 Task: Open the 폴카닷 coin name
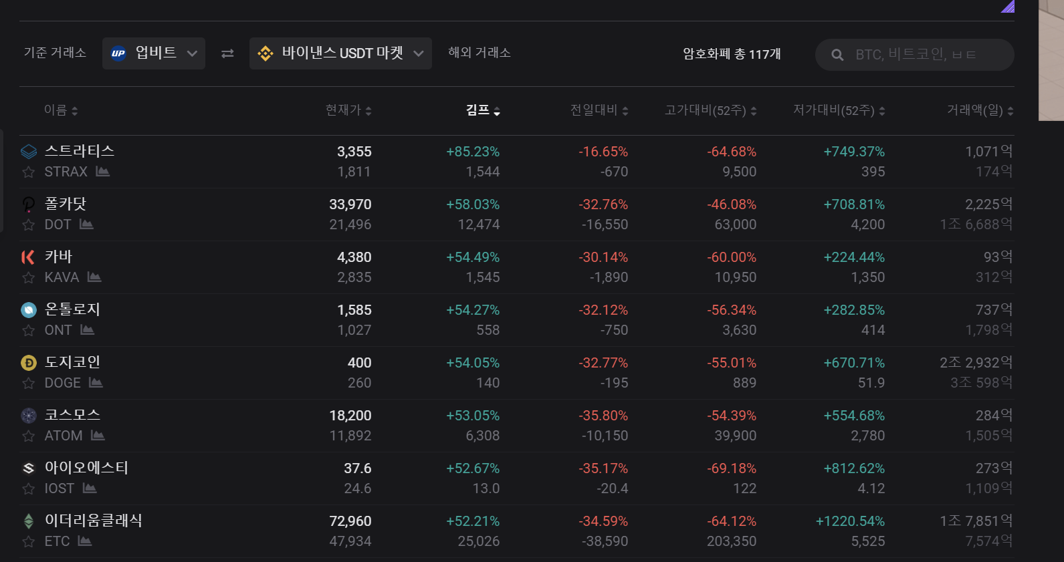pos(66,204)
